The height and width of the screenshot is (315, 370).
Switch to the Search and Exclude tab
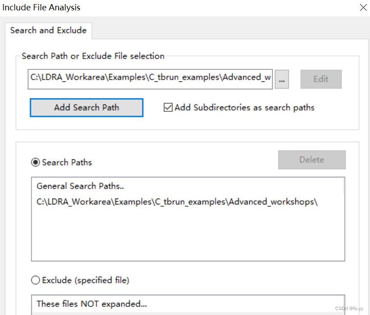click(48, 31)
